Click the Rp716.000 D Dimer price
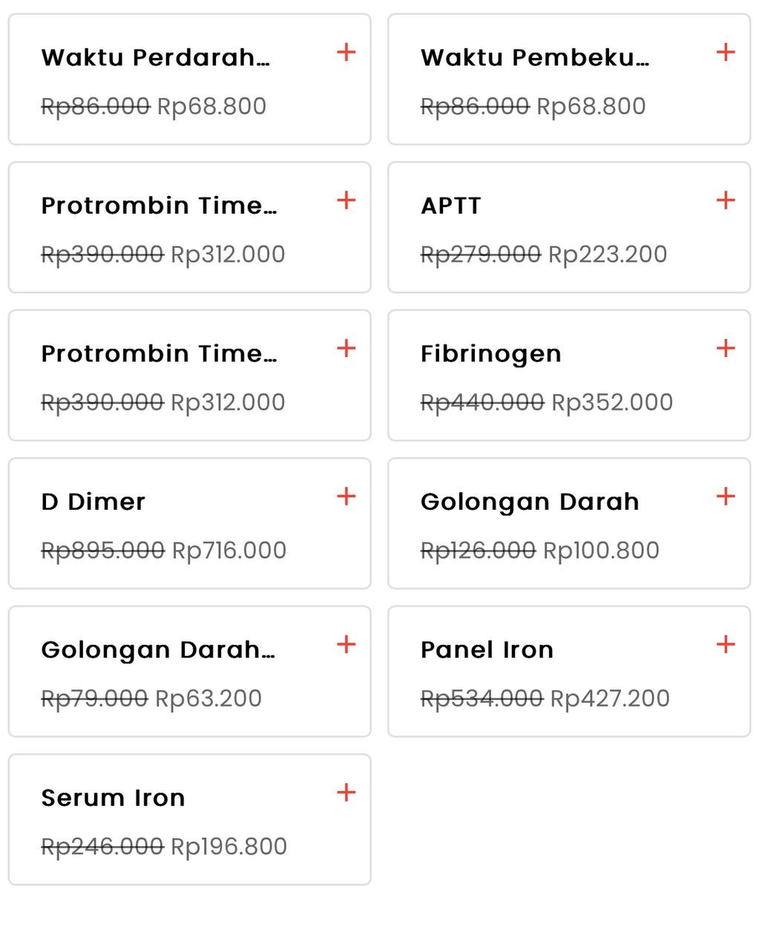 click(229, 551)
